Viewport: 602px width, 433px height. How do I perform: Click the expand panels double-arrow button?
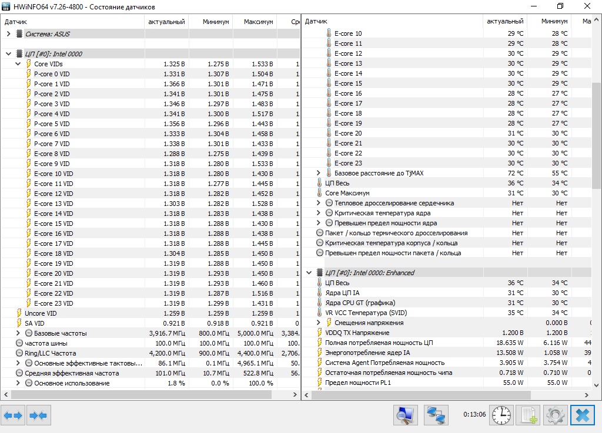pos(13,415)
